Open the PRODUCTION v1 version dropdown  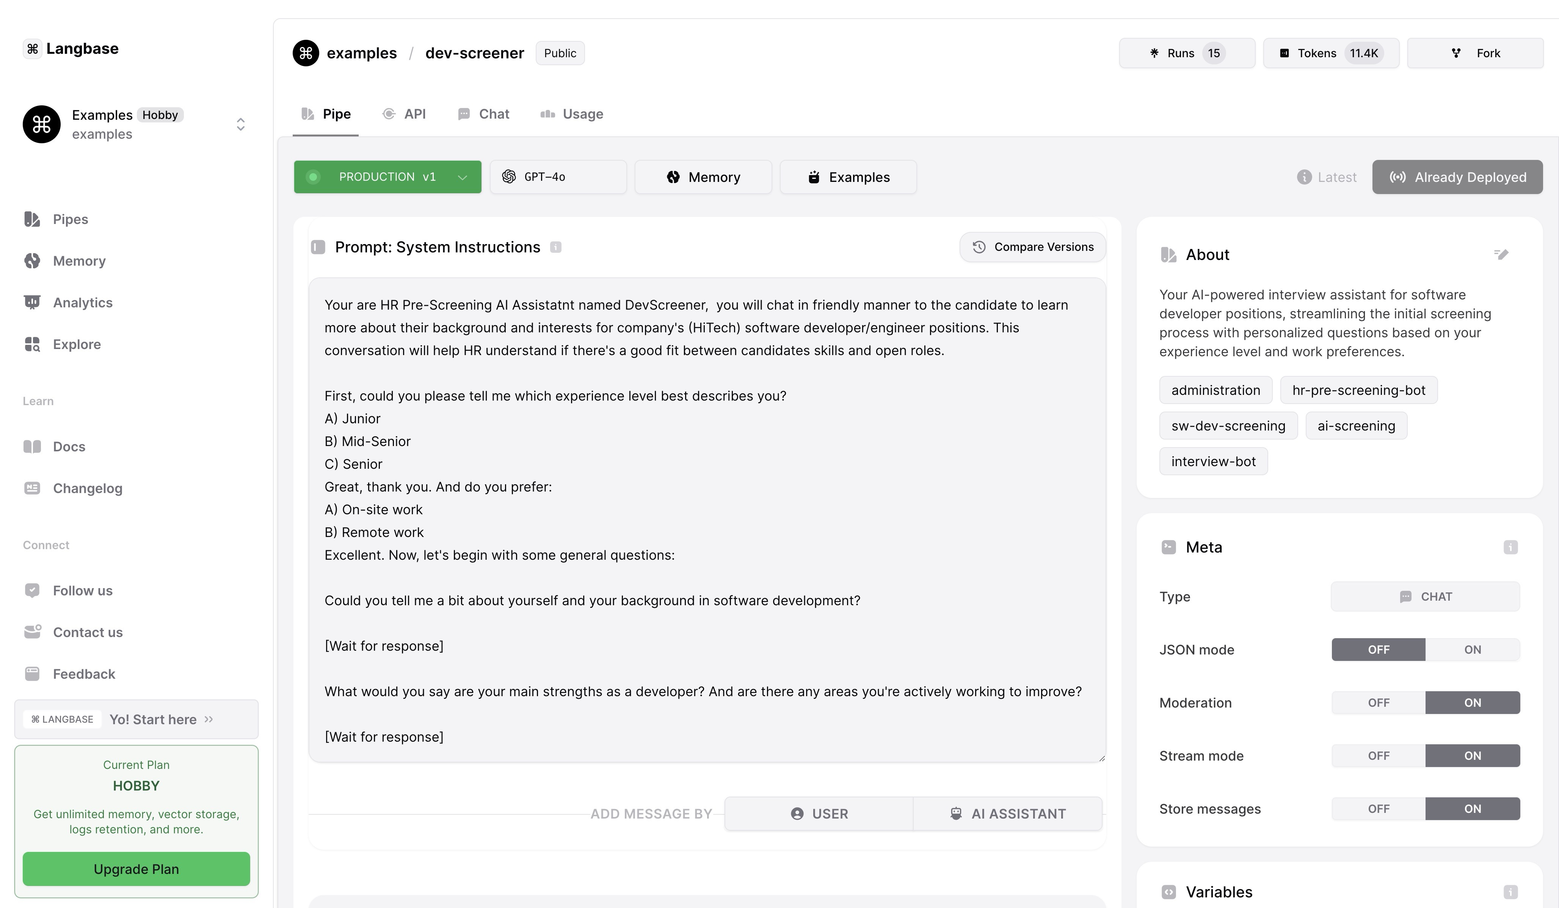click(x=387, y=177)
